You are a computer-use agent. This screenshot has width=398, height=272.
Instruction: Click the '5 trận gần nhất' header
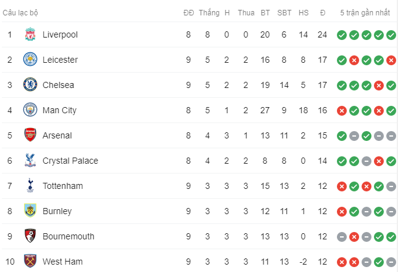point(365,13)
